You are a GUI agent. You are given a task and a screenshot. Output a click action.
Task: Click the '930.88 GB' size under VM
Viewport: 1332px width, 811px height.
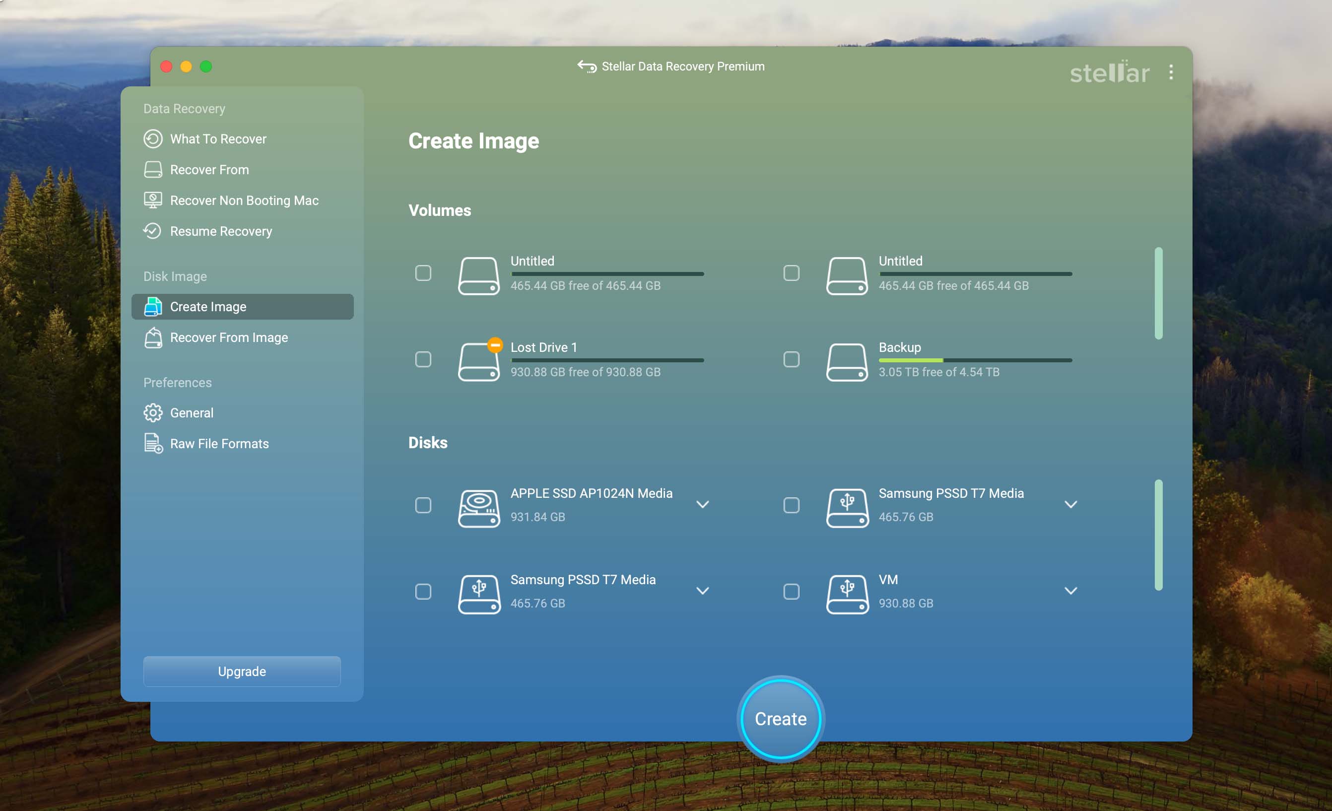pos(906,604)
